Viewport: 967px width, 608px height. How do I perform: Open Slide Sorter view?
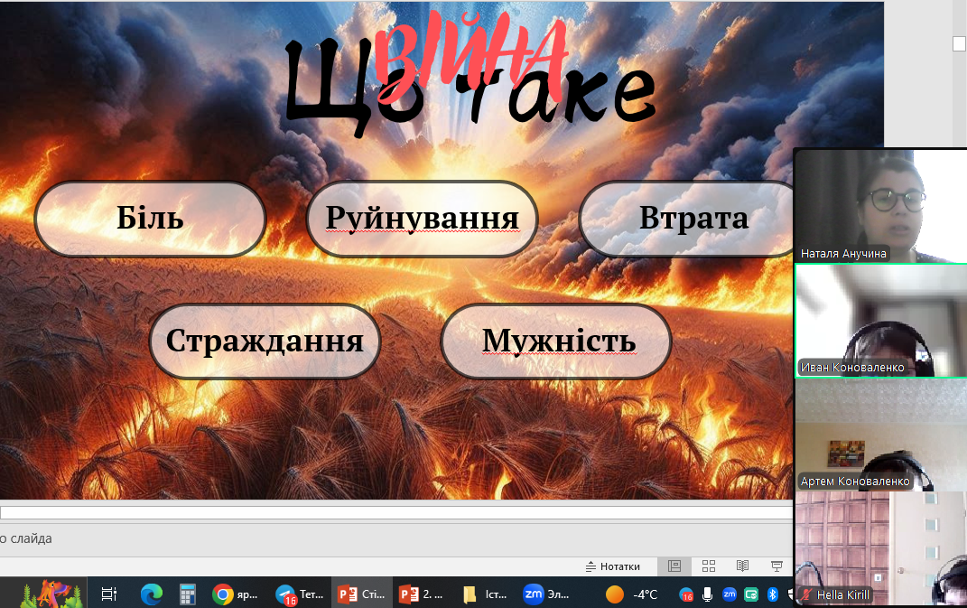click(x=709, y=566)
